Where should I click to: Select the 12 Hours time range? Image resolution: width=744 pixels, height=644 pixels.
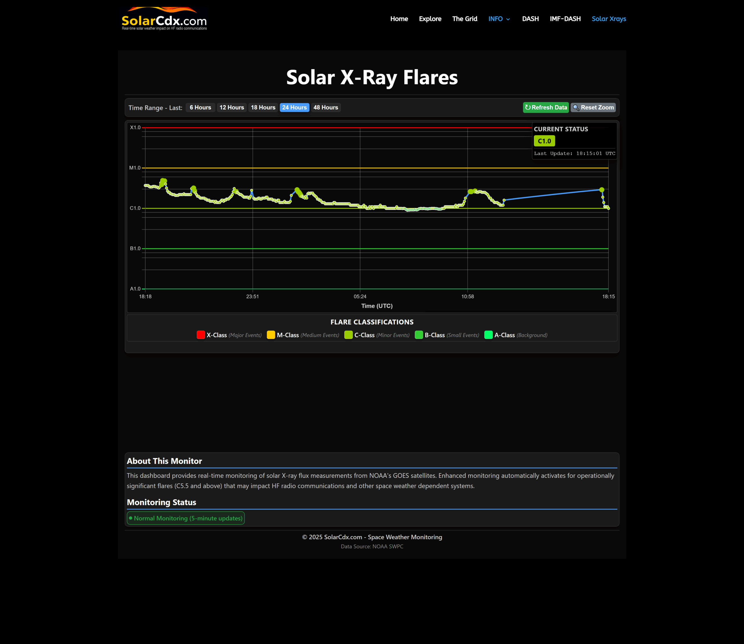pos(231,108)
